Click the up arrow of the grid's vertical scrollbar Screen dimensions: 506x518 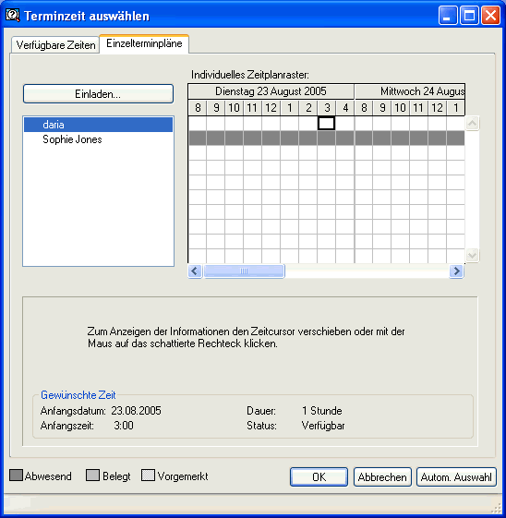click(473, 123)
